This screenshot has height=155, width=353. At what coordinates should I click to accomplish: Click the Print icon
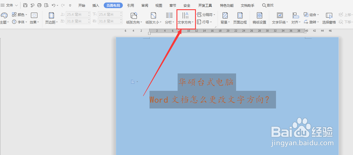(39, 5)
